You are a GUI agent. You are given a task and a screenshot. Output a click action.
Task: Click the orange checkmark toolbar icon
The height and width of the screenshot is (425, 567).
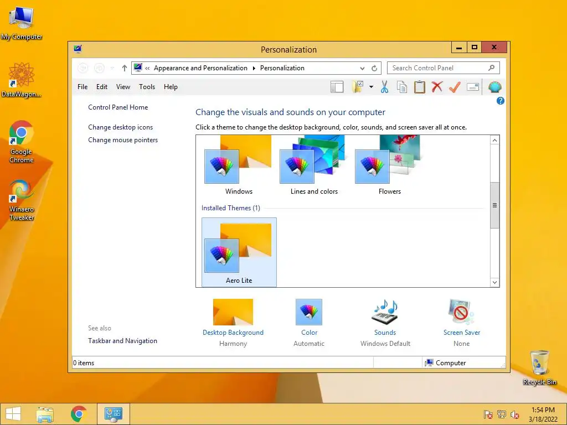click(455, 87)
